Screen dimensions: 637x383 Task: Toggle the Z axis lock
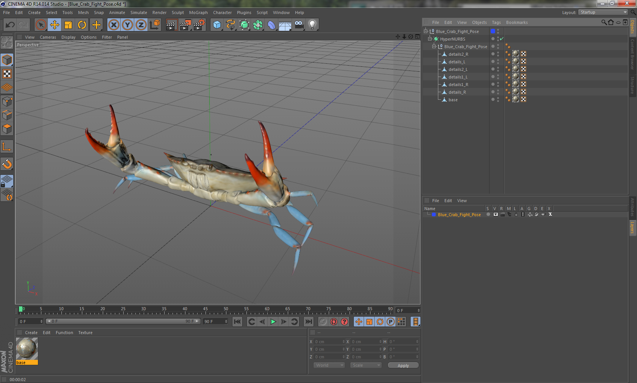click(x=141, y=25)
